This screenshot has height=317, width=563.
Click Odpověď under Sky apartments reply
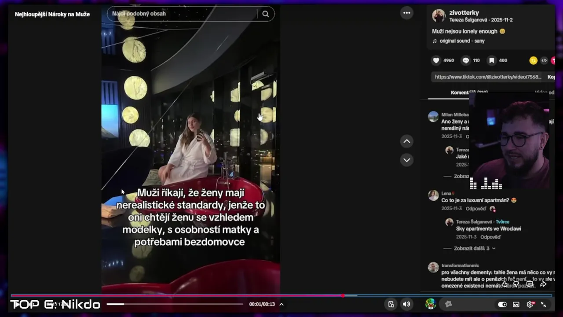coord(490,237)
